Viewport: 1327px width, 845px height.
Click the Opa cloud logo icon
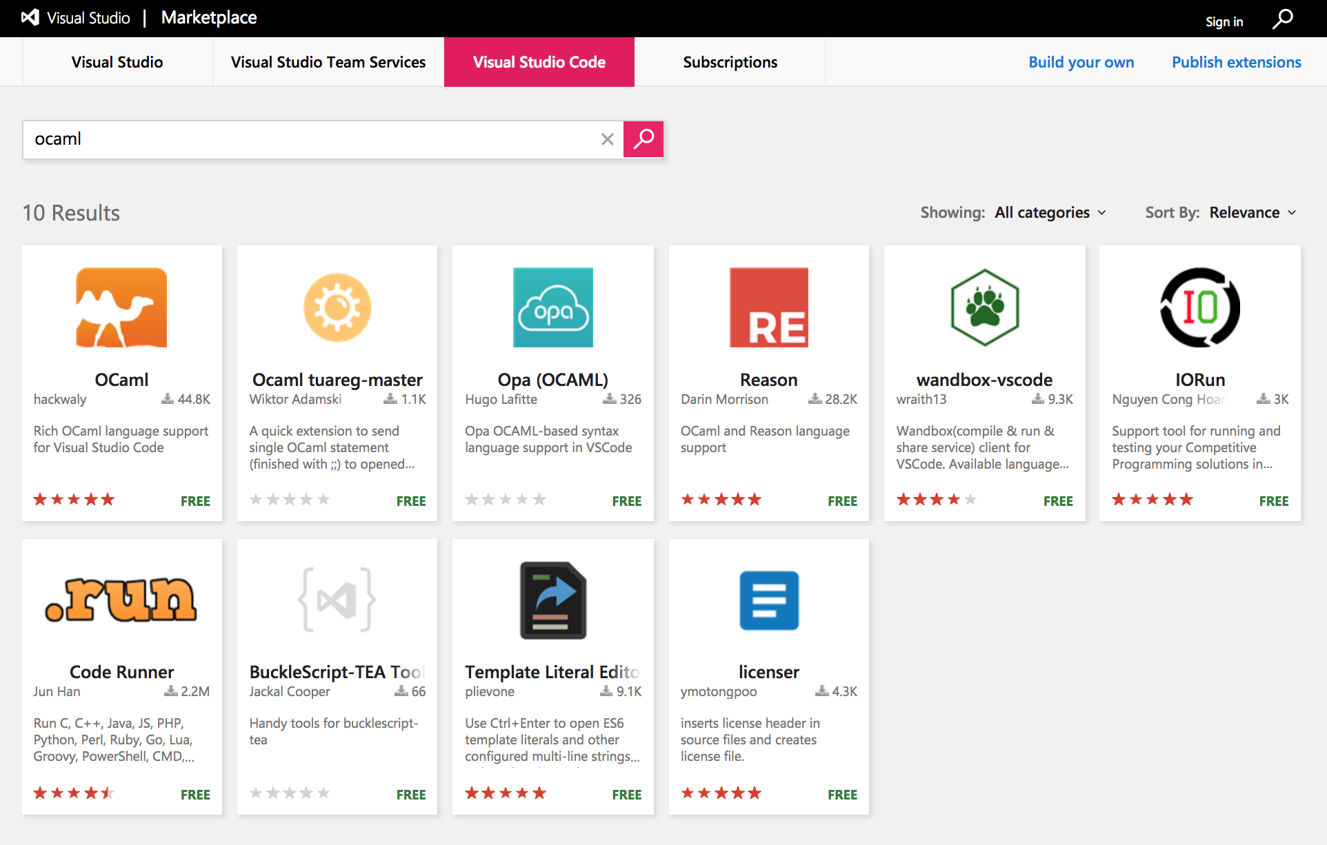552,307
